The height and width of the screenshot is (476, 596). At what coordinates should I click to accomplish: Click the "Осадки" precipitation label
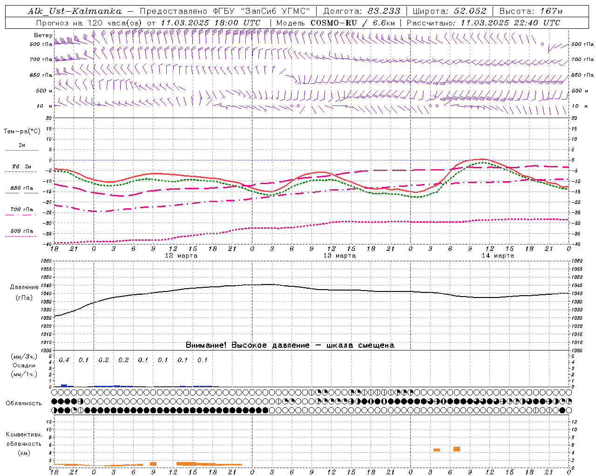(x=24, y=365)
